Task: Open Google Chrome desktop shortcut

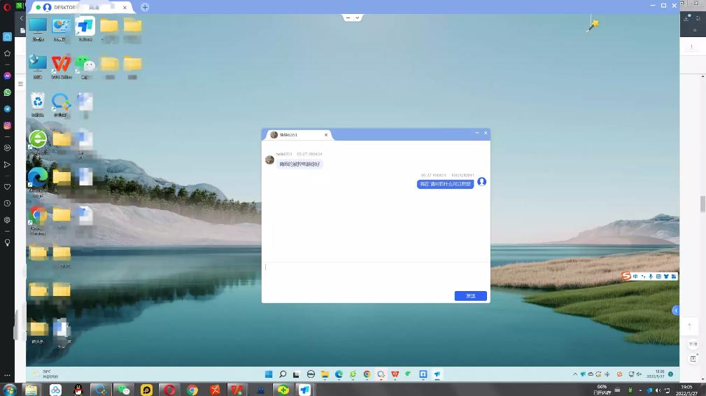Action: (38, 215)
